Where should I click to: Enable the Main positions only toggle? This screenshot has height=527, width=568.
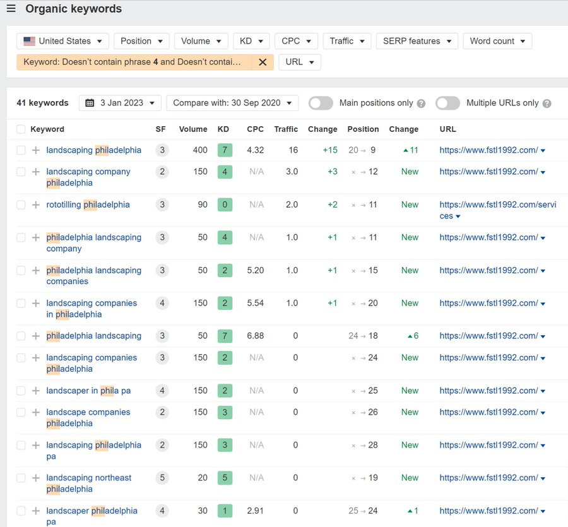[321, 102]
